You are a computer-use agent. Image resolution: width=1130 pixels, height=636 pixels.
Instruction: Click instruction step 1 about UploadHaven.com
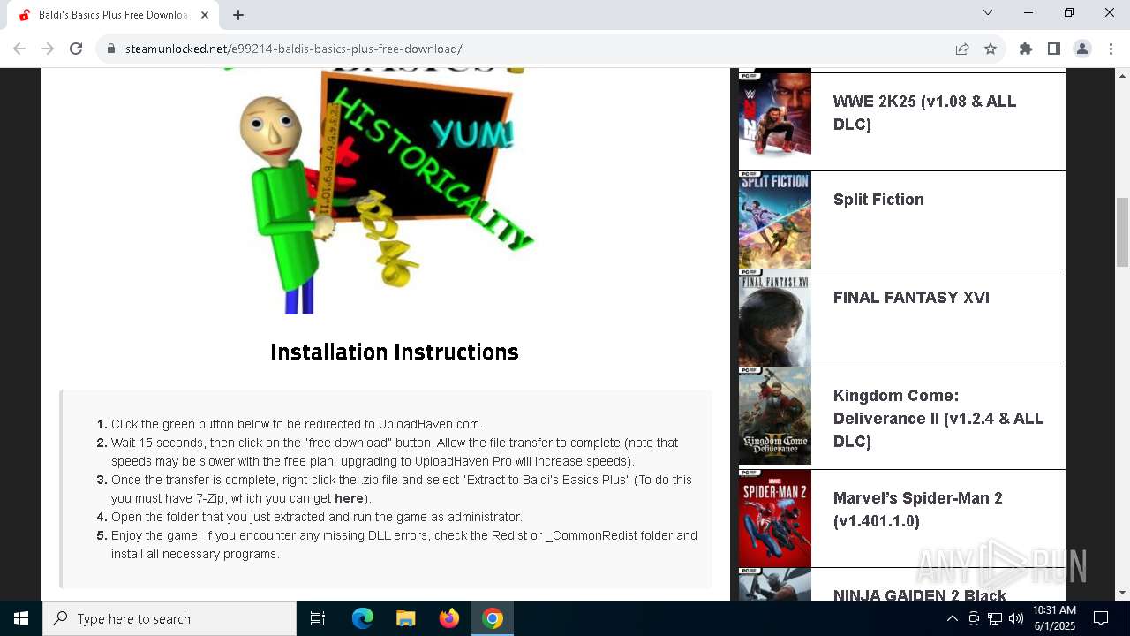click(297, 424)
